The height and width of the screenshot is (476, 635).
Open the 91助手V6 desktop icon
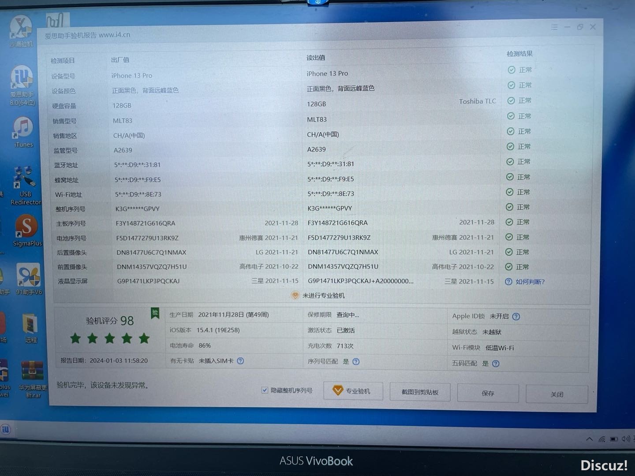pyautogui.click(x=29, y=279)
